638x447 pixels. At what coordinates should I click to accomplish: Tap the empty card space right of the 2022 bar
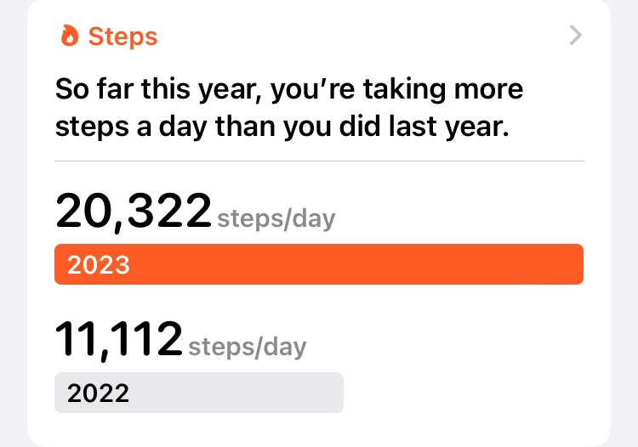(468, 393)
